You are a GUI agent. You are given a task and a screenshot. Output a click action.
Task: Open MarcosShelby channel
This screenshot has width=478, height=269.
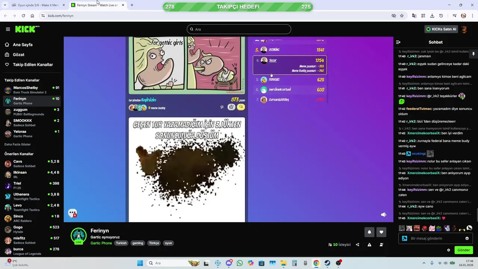click(x=32, y=90)
